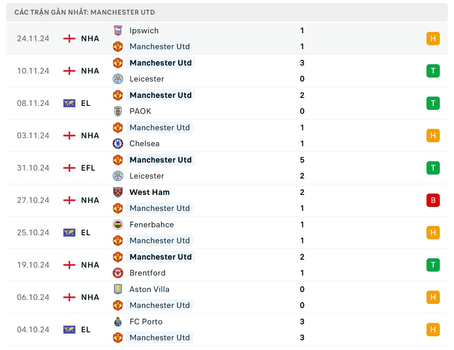Select the Europa League flag on 08.11.24 row

point(69,103)
